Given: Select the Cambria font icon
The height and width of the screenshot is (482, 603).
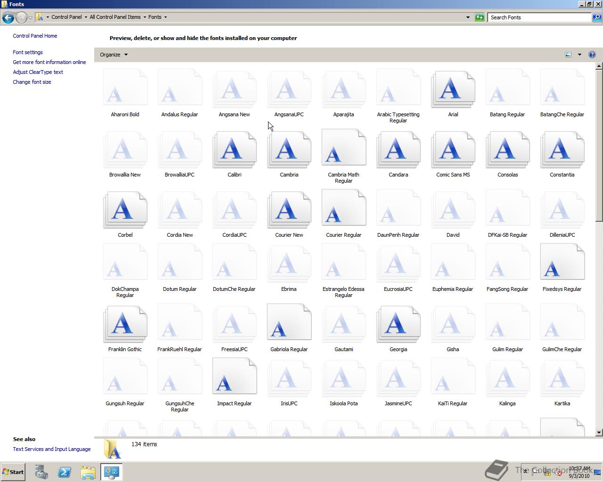Looking at the screenshot, I should pos(289,149).
